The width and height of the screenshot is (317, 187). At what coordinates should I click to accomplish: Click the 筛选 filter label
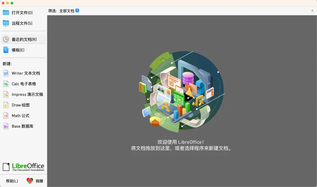52,11
